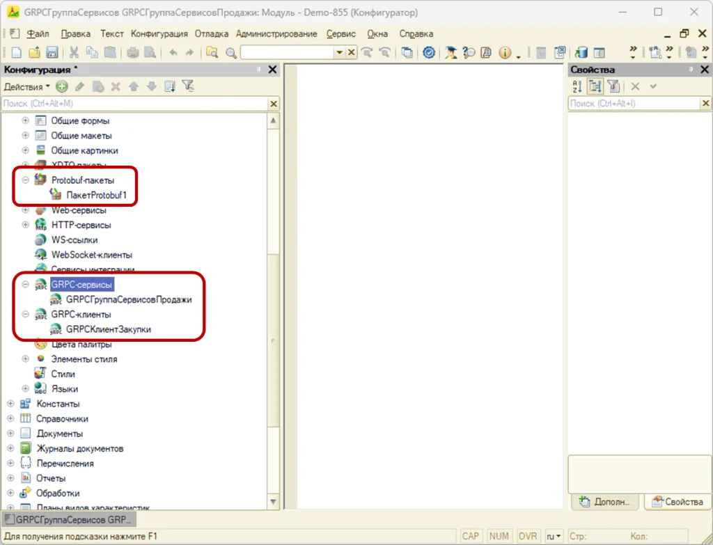This screenshot has width=713, height=545.
Task: Click the Copy icon in toolbar
Action: click(x=92, y=53)
